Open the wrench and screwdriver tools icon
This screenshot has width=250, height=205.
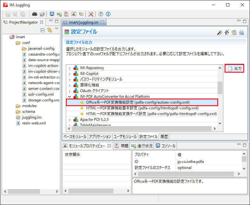(91, 14)
